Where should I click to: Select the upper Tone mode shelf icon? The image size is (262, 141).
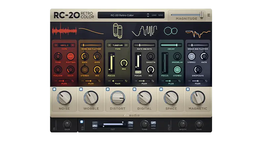[x=153, y=123]
